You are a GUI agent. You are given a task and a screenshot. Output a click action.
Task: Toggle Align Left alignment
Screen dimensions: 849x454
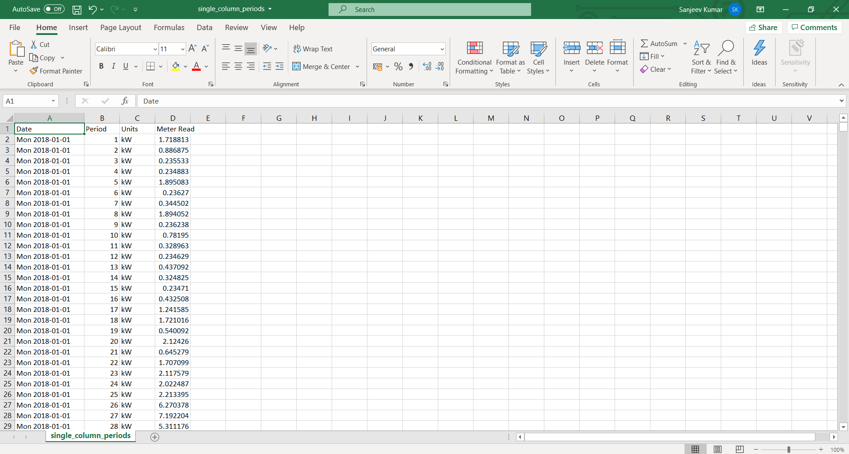click(226, 66)
